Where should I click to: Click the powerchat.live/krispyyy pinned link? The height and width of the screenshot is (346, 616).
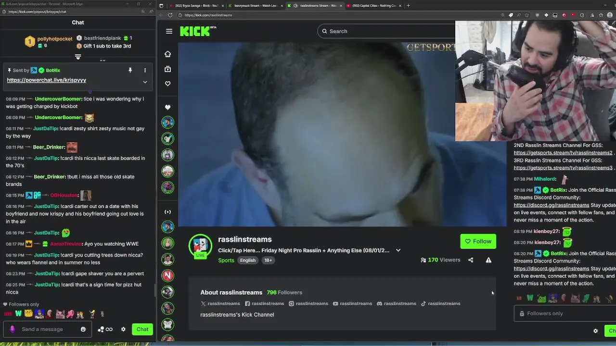coord(47,80)
